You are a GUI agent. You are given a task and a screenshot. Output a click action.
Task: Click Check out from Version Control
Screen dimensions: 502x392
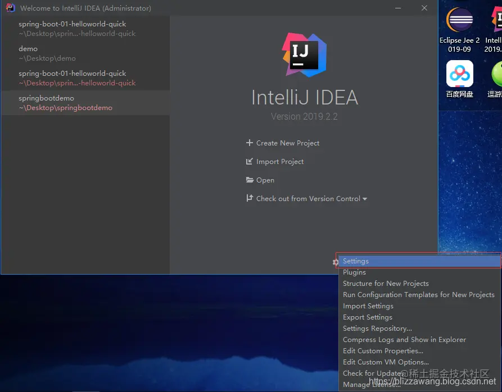point(308,199)
